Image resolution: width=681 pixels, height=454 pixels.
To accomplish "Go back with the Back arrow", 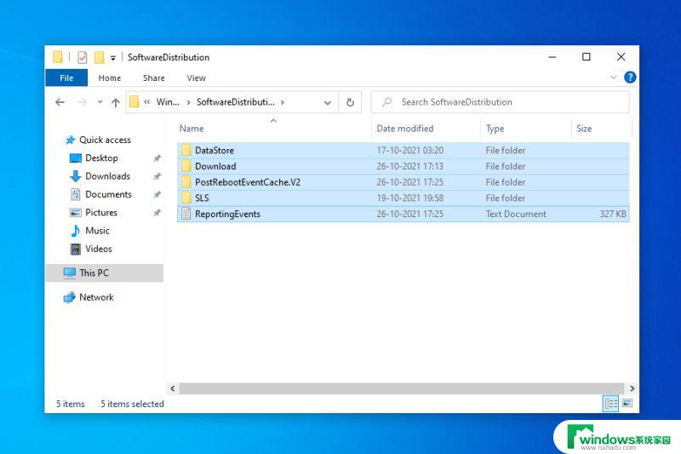I will (x=60, y=102).
